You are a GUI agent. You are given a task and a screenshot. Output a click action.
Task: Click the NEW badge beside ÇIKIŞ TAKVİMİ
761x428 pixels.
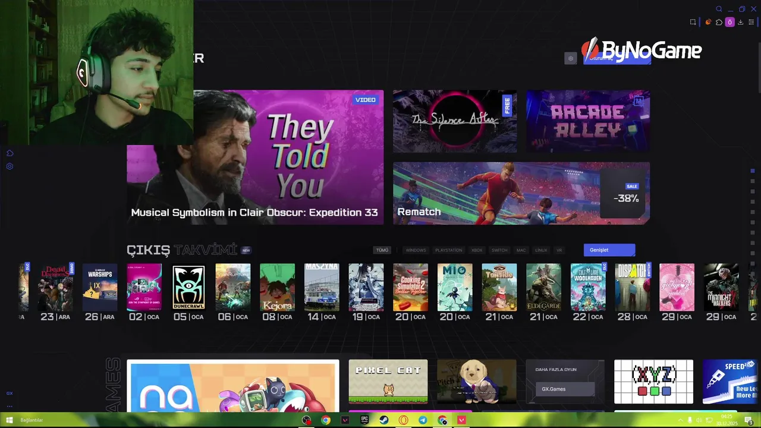pyautogui.click(x=246, y=250)
